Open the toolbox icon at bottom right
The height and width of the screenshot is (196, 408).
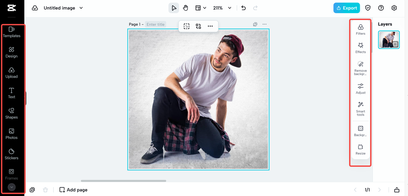click(397, 190)
